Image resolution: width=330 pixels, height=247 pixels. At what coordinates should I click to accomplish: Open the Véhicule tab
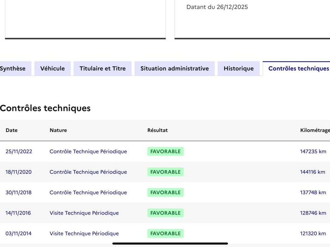[x=52, y=68]
